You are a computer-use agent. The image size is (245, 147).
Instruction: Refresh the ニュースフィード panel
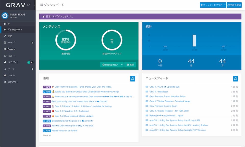(x=235, y=79)
